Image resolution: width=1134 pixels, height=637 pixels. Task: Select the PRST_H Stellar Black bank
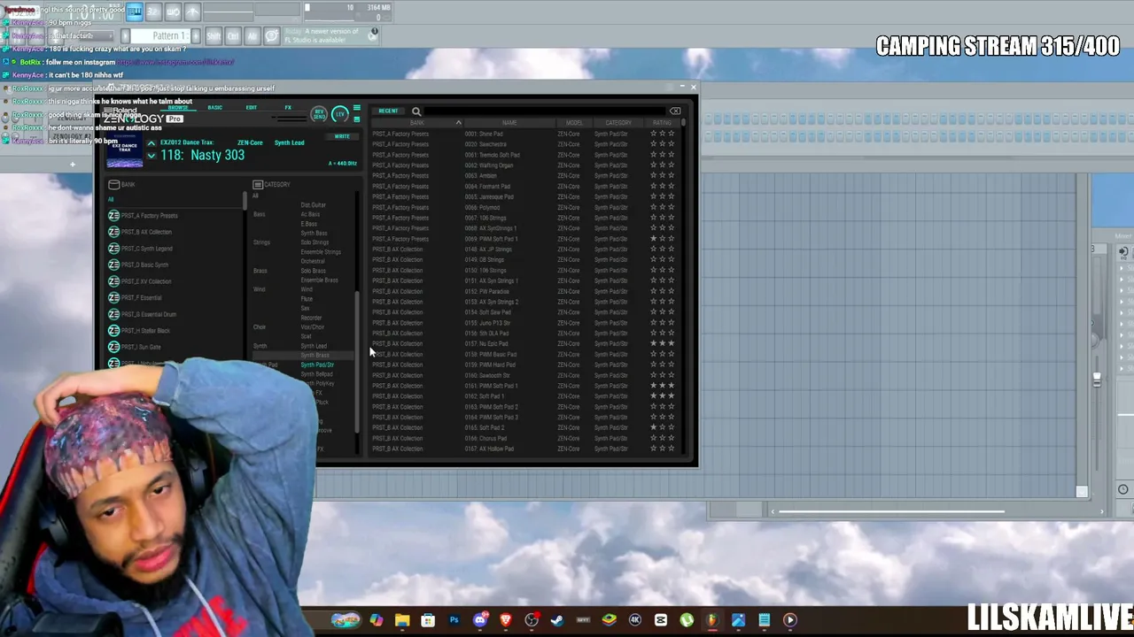[x=139, y=330]
